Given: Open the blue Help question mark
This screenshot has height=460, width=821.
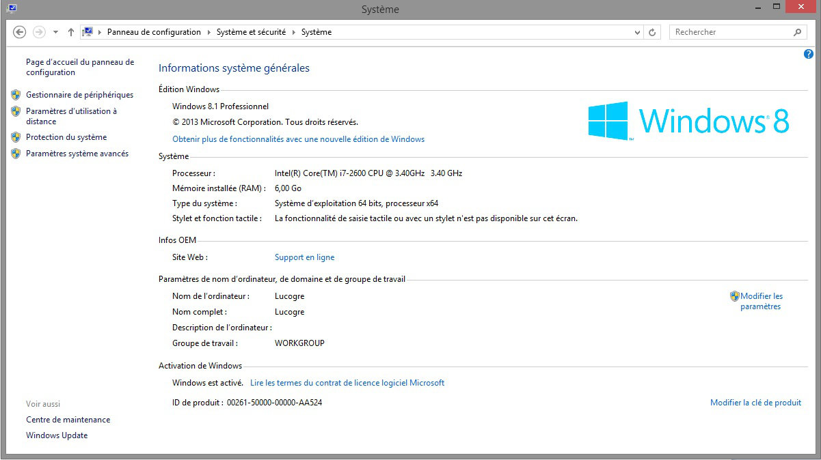Looking at the screenshot, I should (809, 54).
